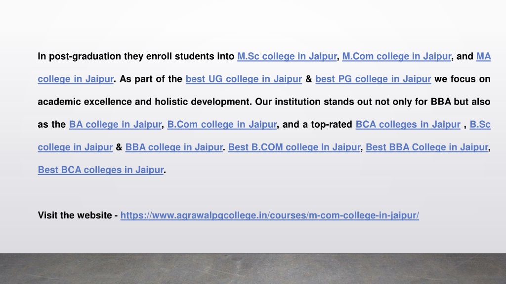Click the M.Com college in Jaipur link

[397, 56]
